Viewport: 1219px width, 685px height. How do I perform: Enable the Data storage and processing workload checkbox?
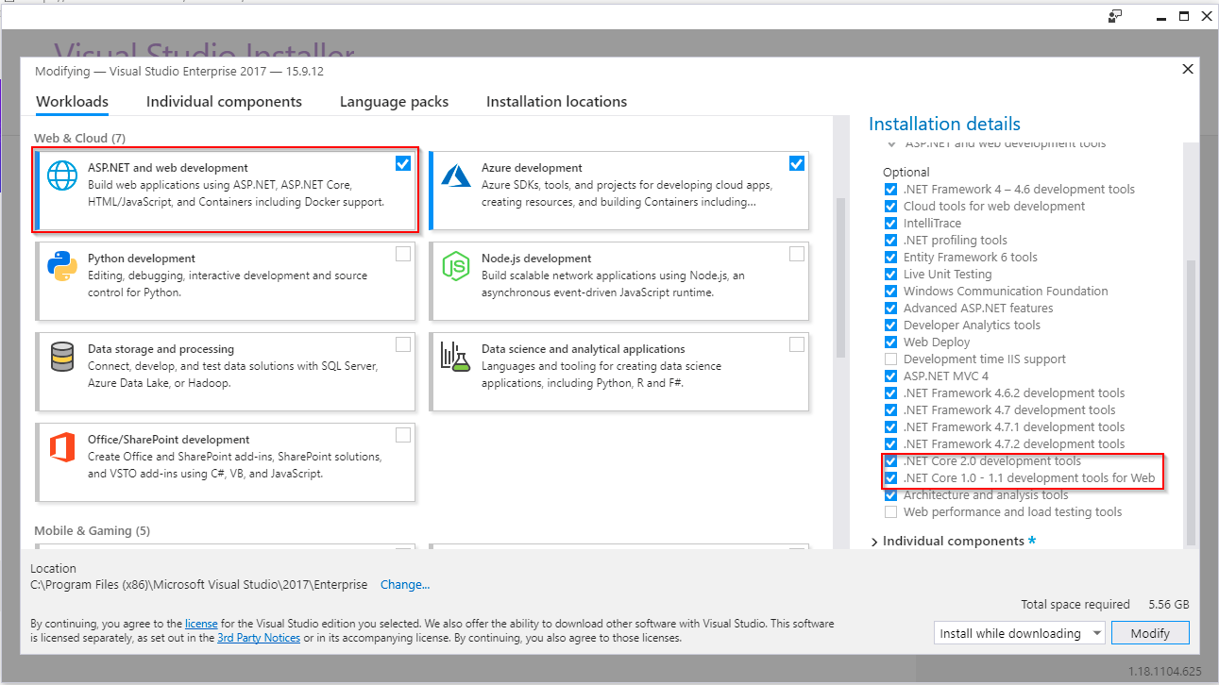click(403, 344)
